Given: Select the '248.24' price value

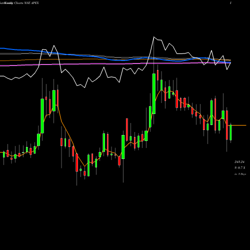Looking at the screenshot, I should pos(239,161).
